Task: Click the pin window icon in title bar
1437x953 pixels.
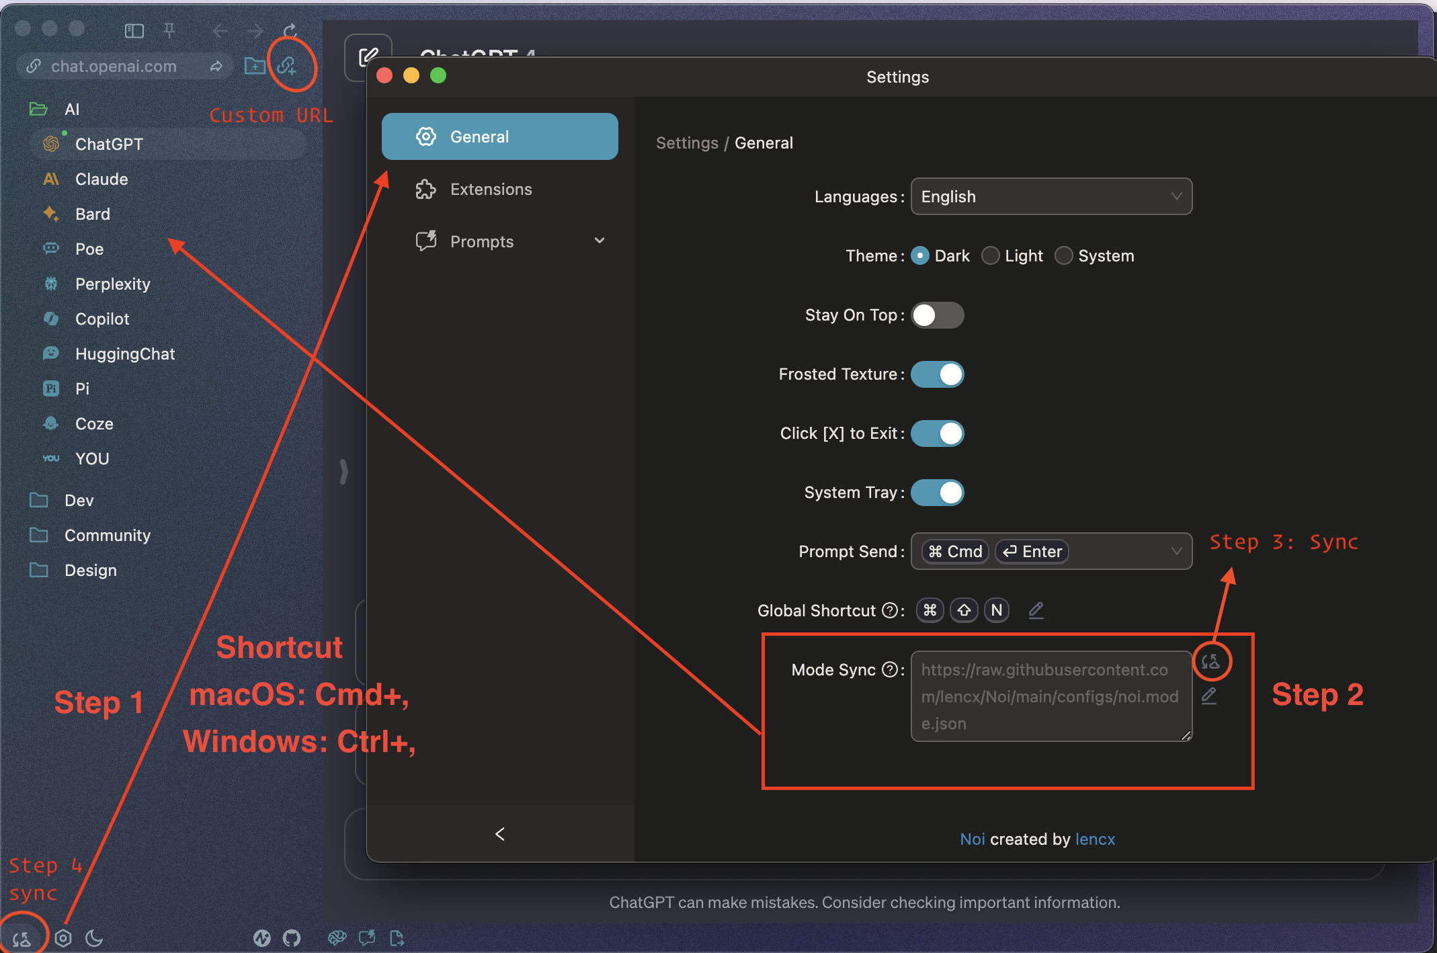Action: tap(169, 30)
